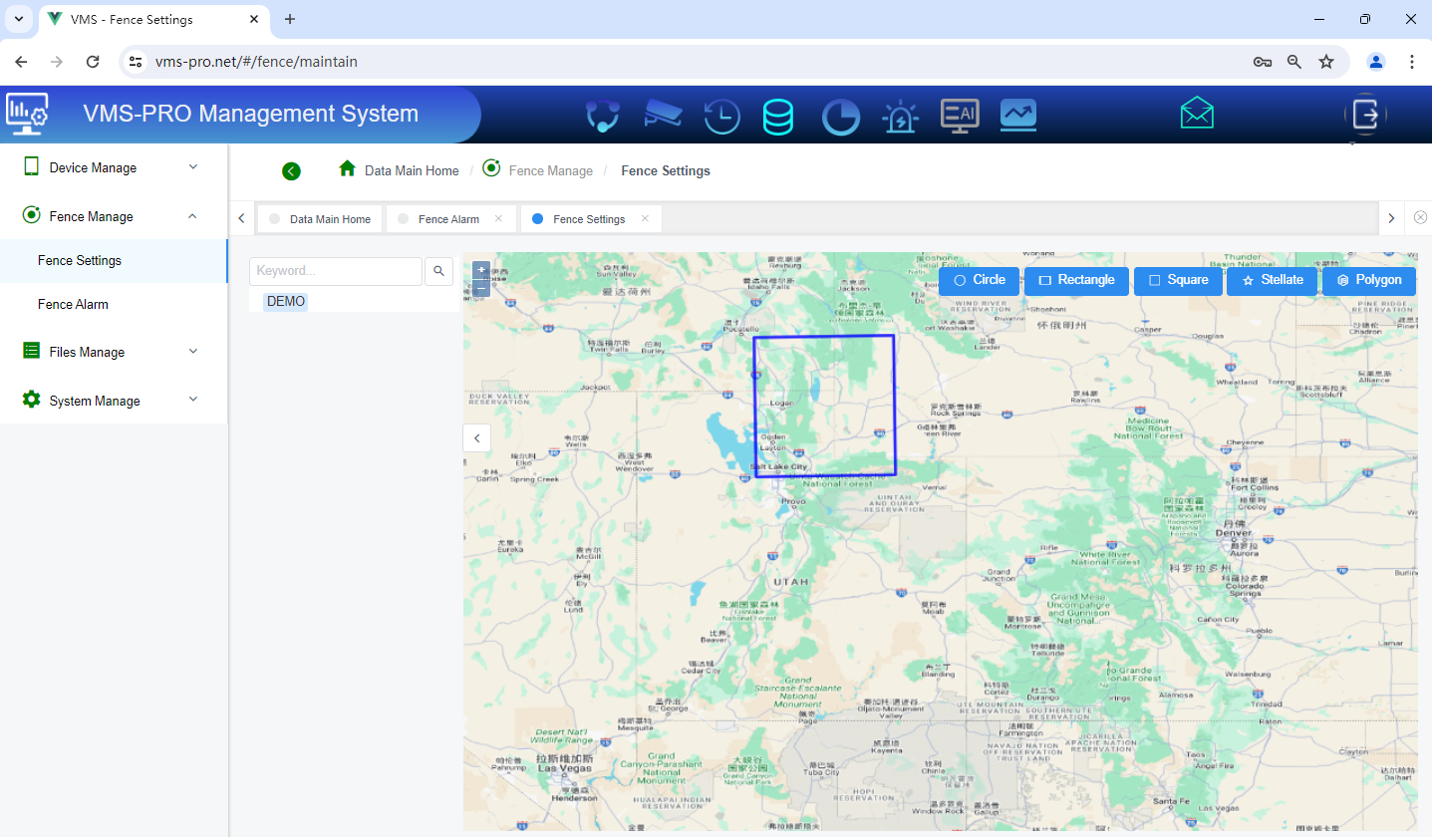Open the trend line chart icon

(1018, 116)
